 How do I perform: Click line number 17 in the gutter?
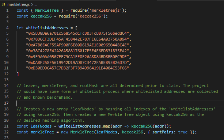[6, 103]
